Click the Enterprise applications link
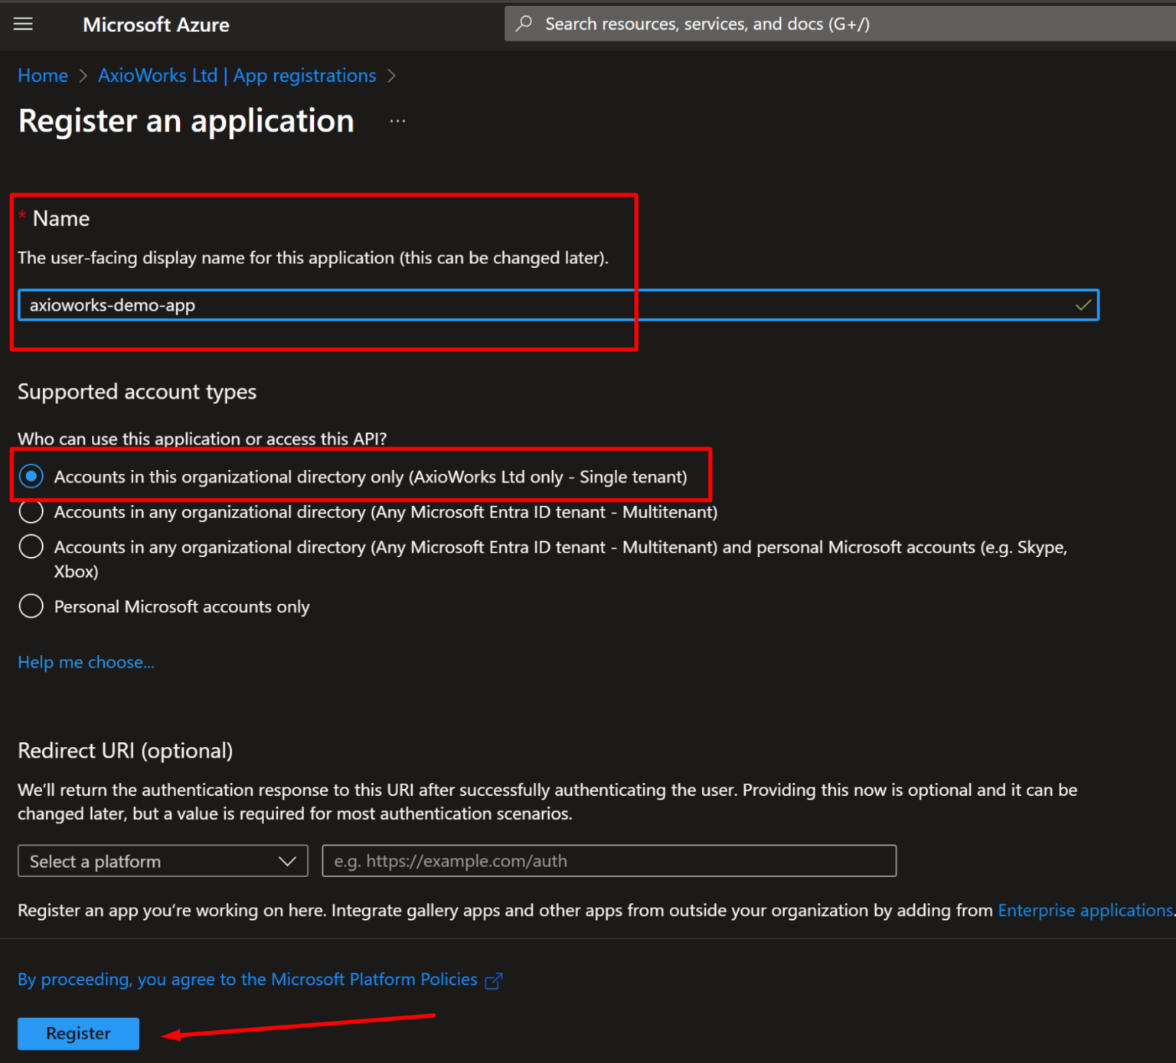 (1085, 910)
